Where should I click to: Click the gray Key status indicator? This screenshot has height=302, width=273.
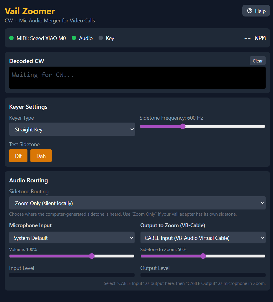100,38
